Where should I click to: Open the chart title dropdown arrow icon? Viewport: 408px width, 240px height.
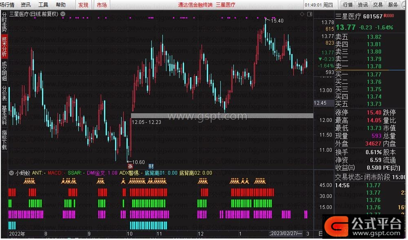tap(63, 14)
